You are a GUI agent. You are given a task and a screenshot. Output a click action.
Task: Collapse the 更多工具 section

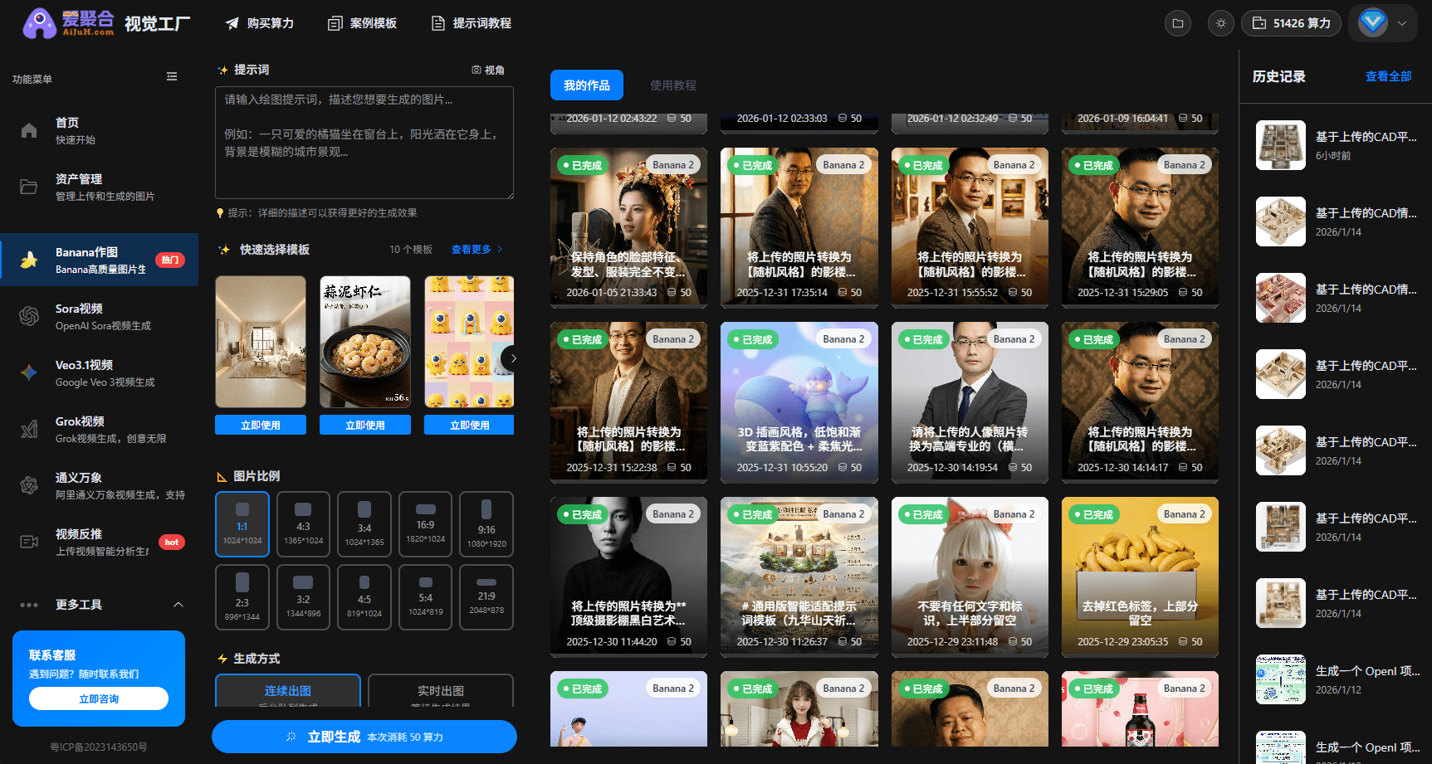[178, 604]
